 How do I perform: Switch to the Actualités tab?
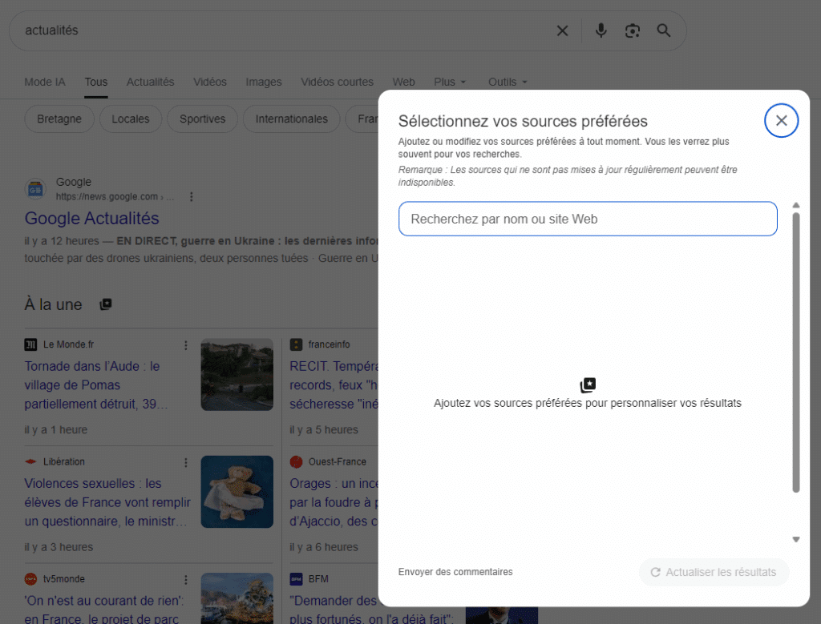150,83
